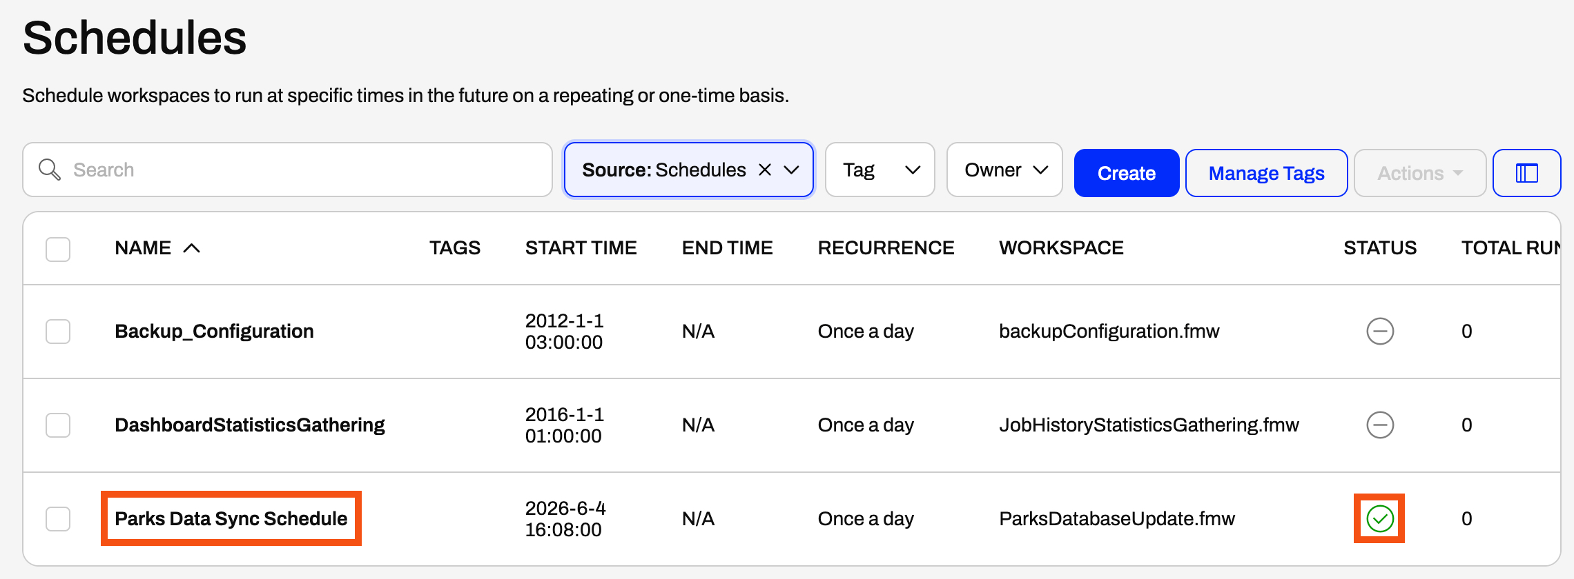This screenshot has width=1574, height=579.
Task: Sort by the START TIME column header
Action: [581, 248]
